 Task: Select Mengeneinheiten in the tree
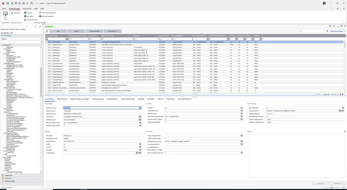point(12,92)
